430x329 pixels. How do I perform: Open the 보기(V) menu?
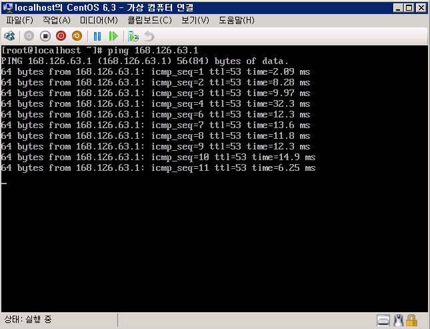tap(195, 20)
